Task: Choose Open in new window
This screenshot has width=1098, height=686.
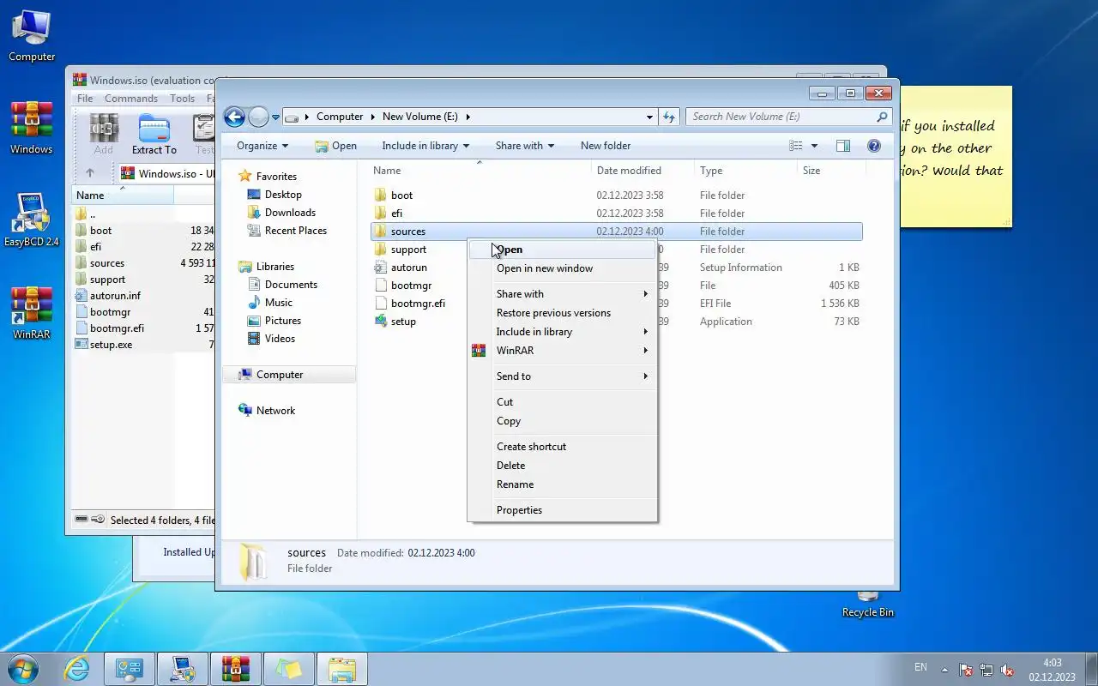Action: tap(562, 268)
